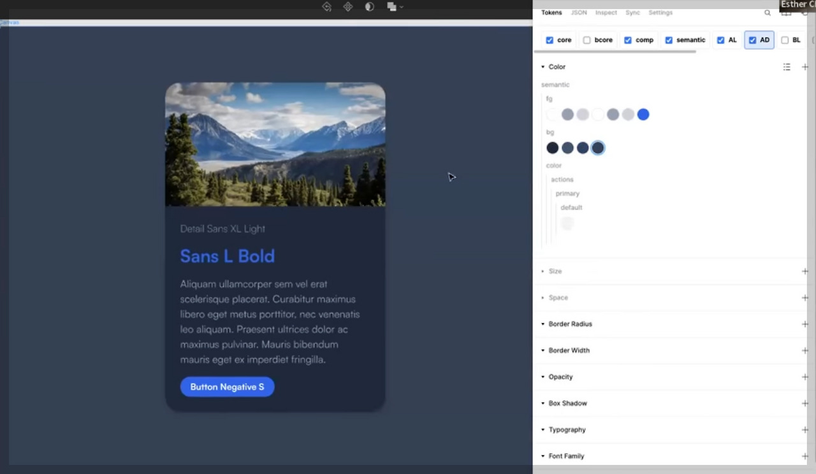Enable the BL token set checkbox
The image size is (816, 474).
pos(785,39)
